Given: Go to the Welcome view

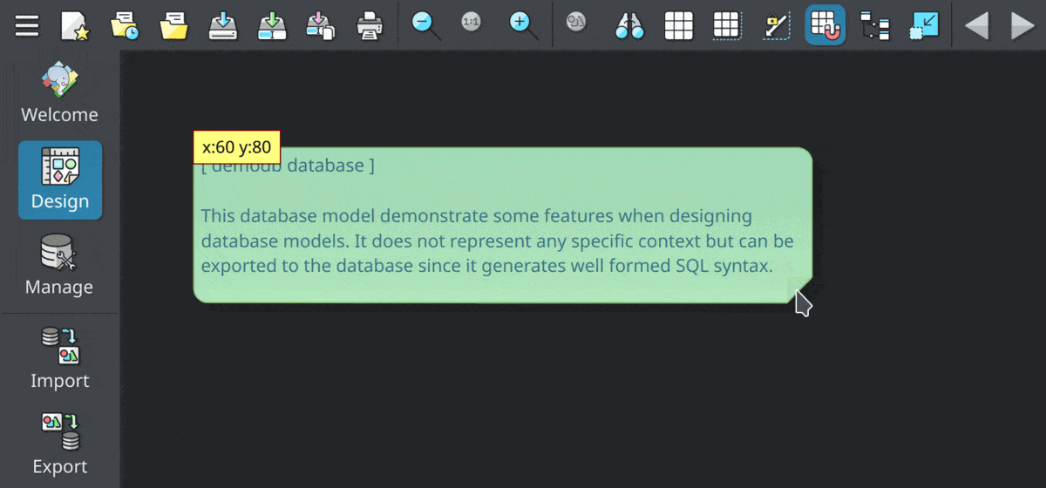Looking at the screenshot, I should coord(59,93).
